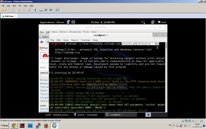Click the Windows tray clock 19:56

click(197, 125)
